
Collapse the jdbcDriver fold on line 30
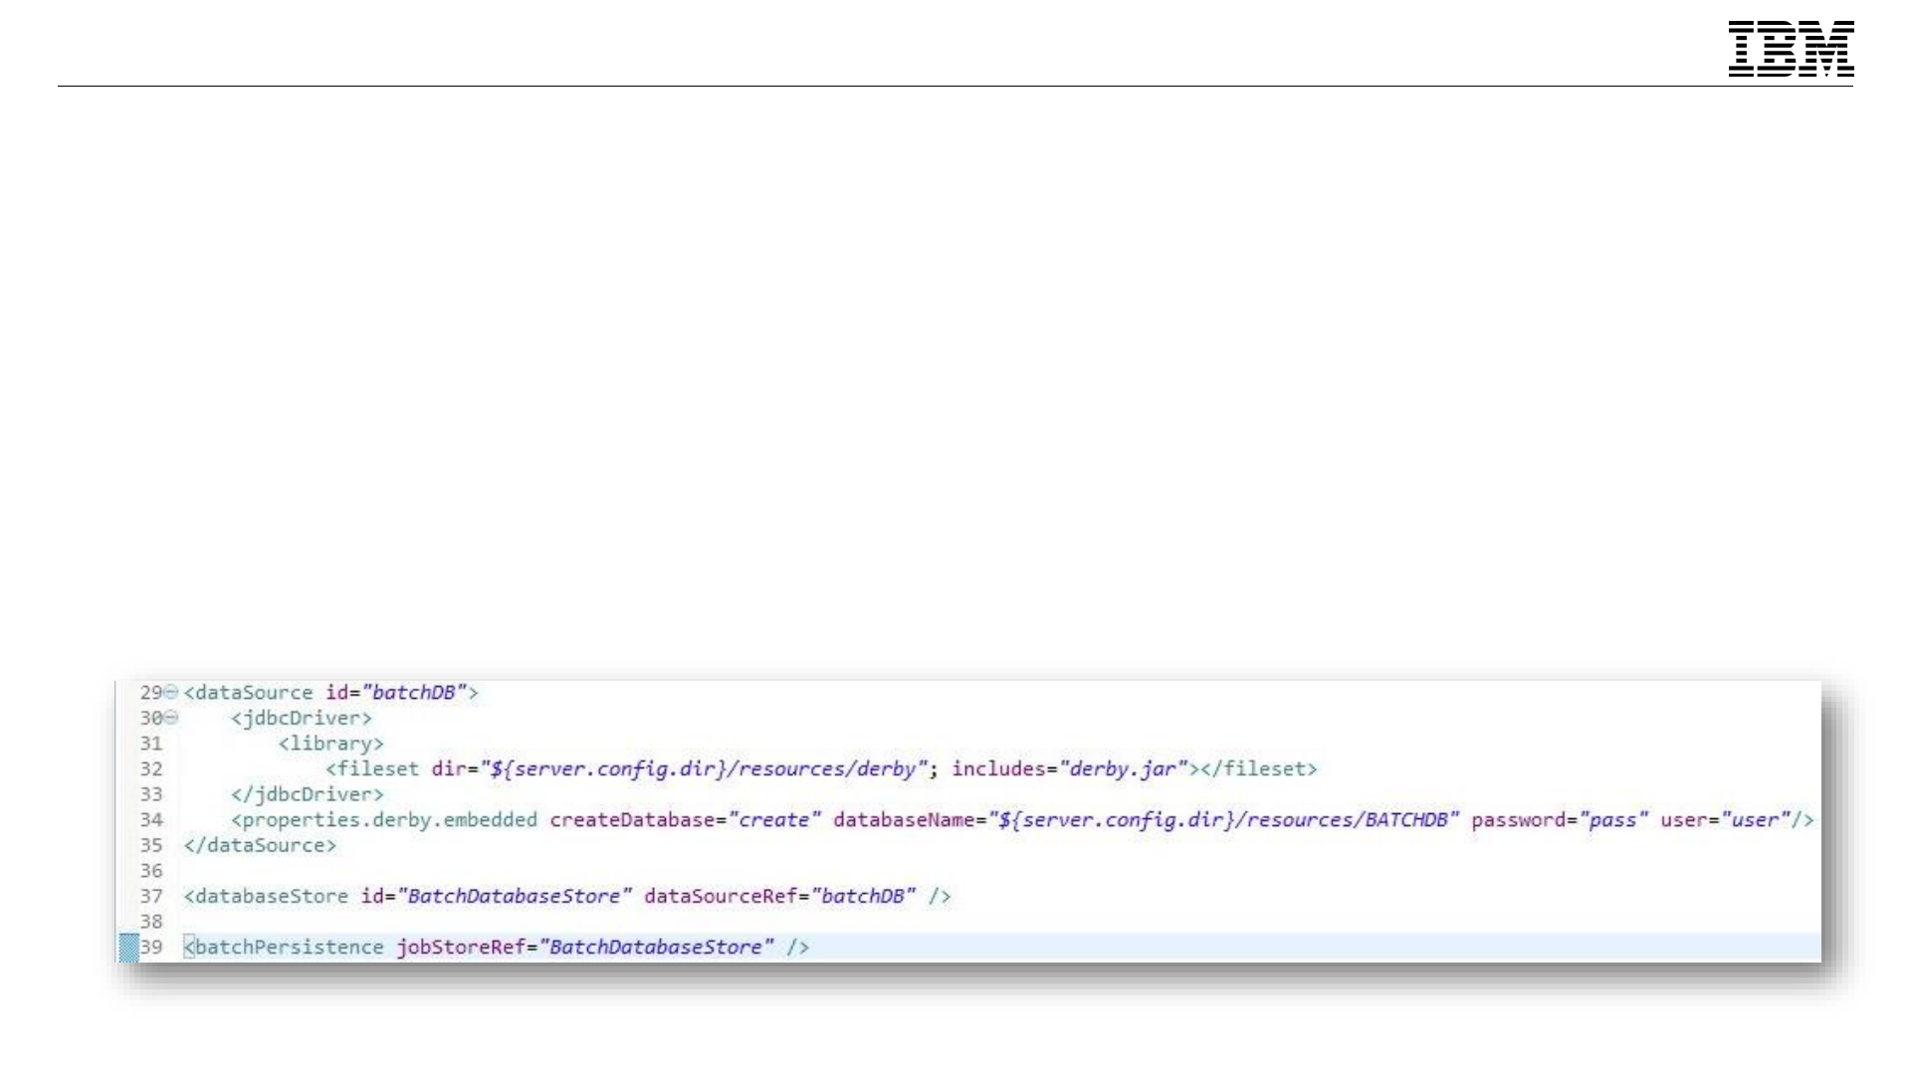tap(171, 718)
